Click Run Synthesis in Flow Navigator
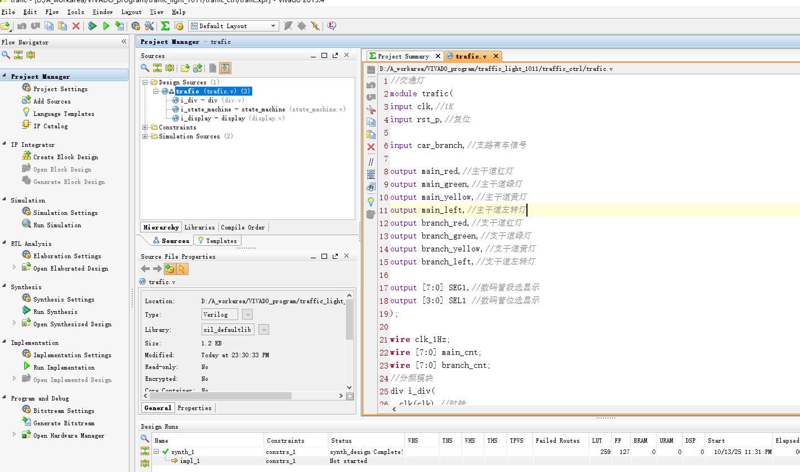800x472 pixels. pyautogui.click(x=55, y=312)
